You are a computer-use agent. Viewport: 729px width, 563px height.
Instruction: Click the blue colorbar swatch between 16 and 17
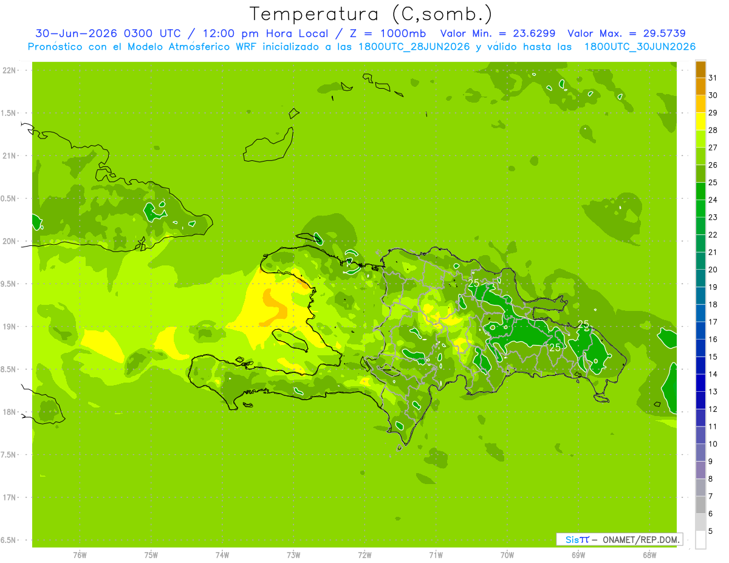[700, 330]
